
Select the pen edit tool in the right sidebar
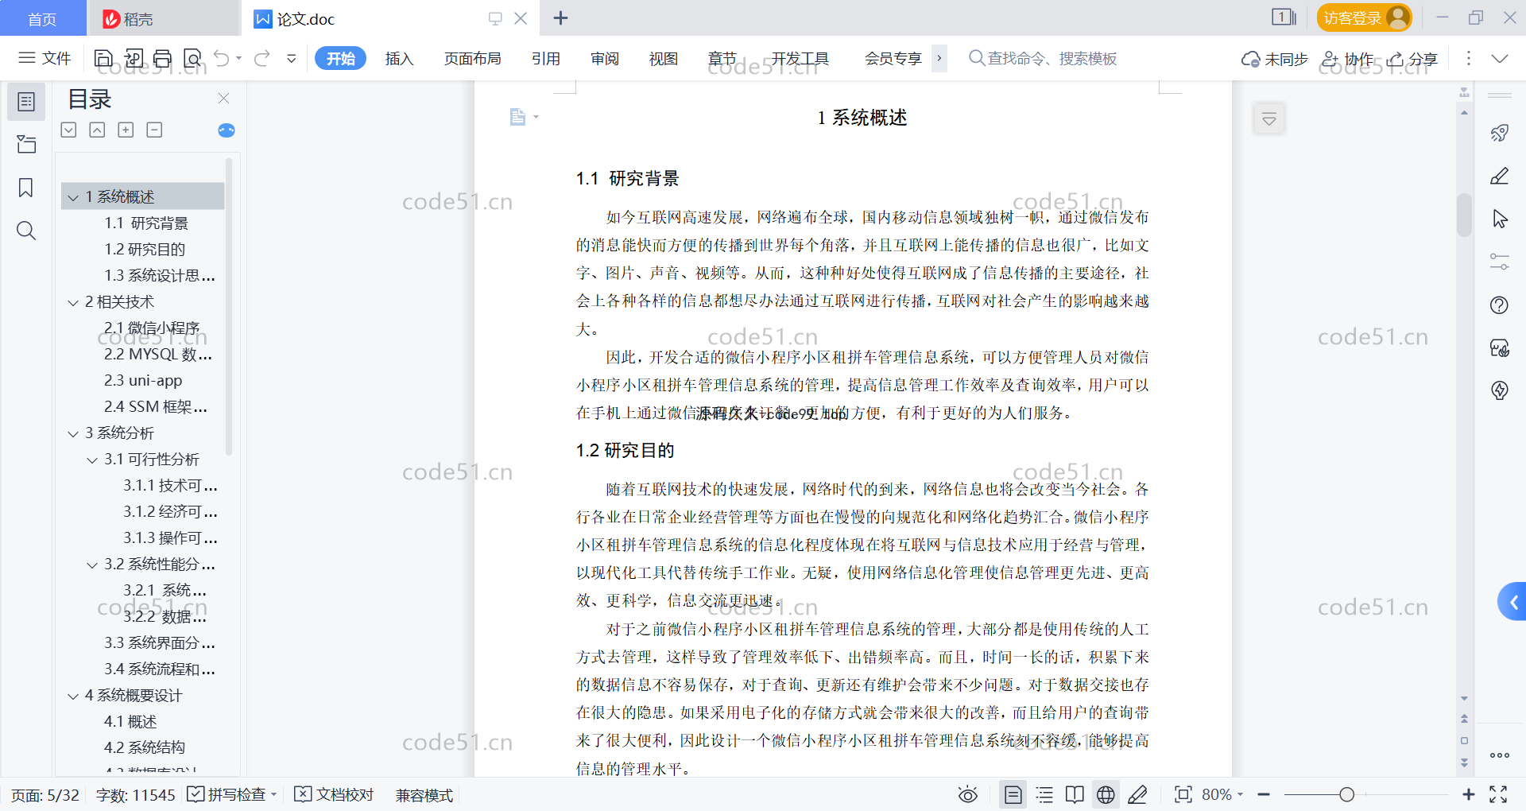click(x=1499, y=176)
